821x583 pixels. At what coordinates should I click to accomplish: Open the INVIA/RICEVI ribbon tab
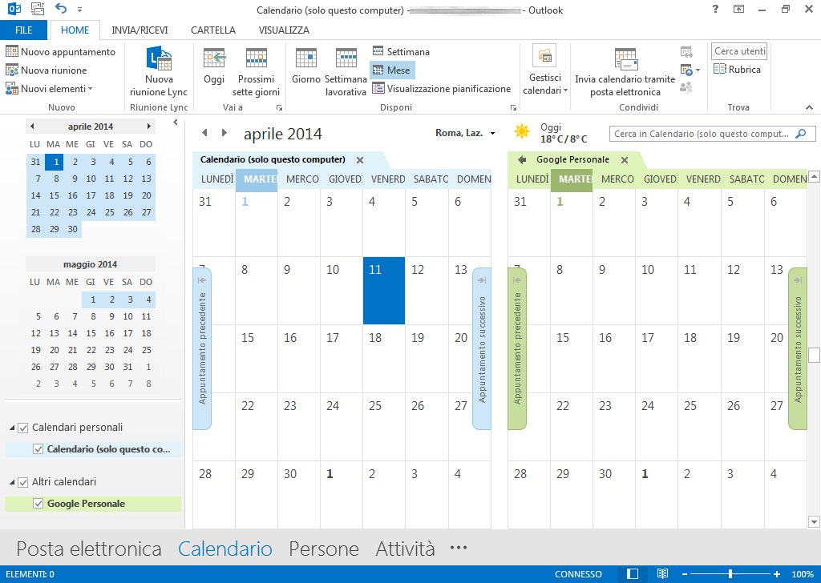click(140, 30)
